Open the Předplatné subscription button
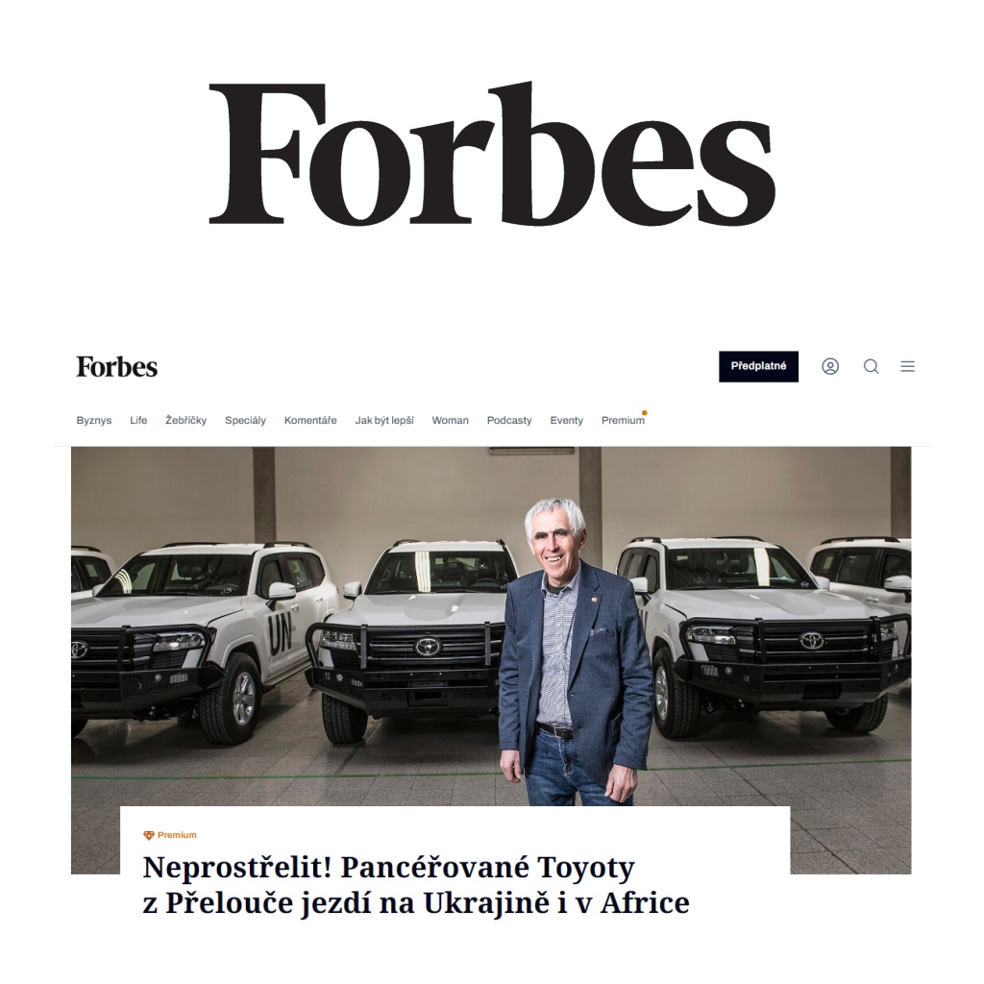Image resolution: width=984 pixels, height=984 pixels. click(759, 366)
